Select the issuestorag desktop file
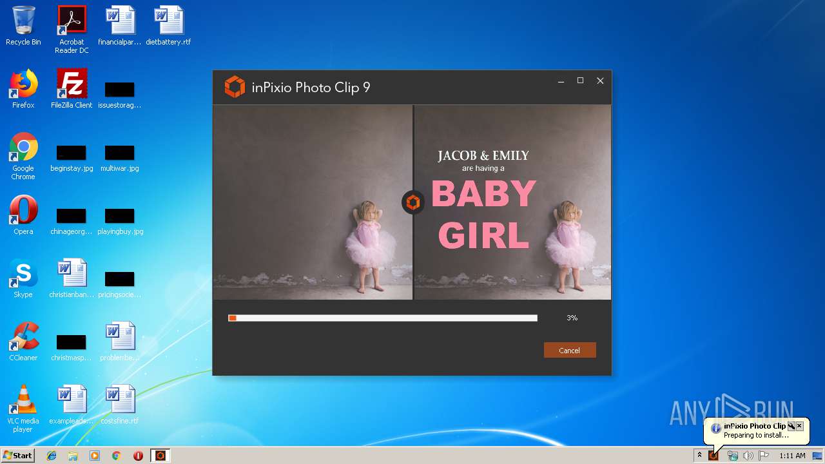 120,93
